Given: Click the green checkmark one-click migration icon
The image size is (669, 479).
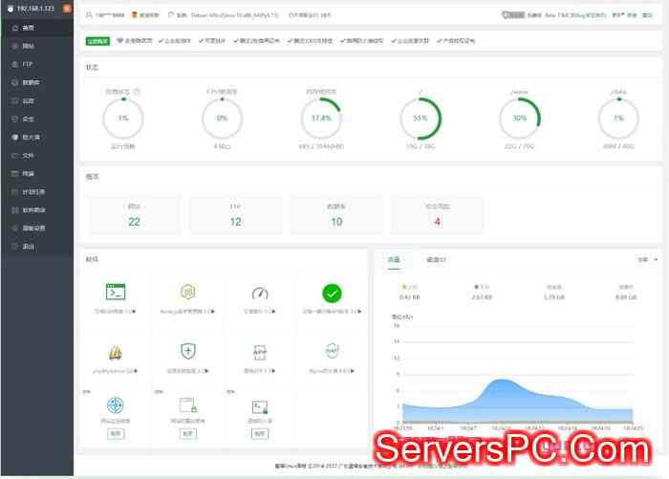Looking at the screenshot, I should click(x=332, y=293).
